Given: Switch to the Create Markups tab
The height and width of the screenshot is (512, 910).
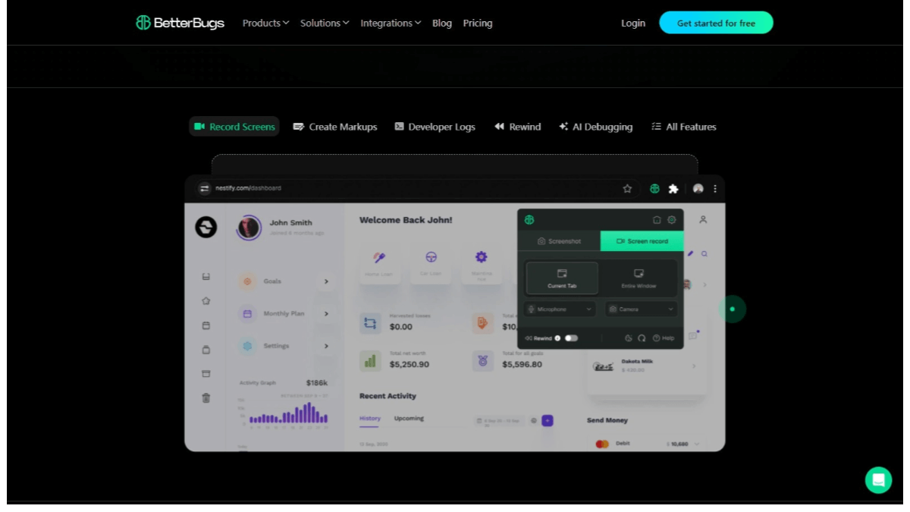Looking at the screenshot, I should coord(335,127).
